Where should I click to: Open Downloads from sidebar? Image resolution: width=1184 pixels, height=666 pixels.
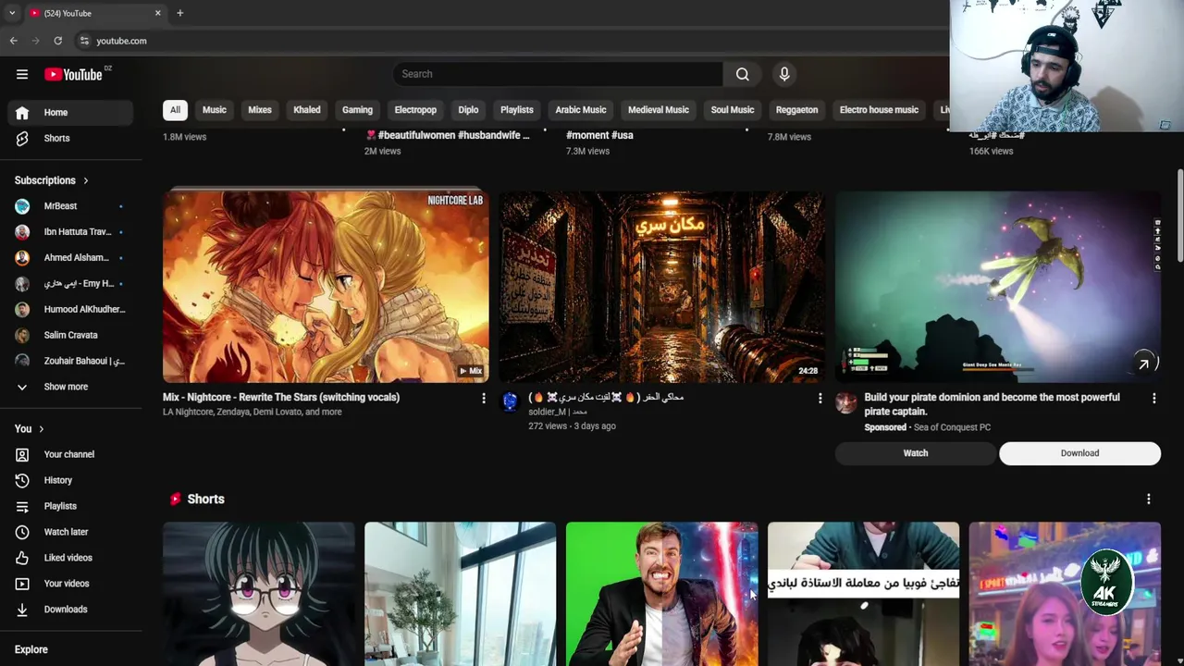(71, 610)
